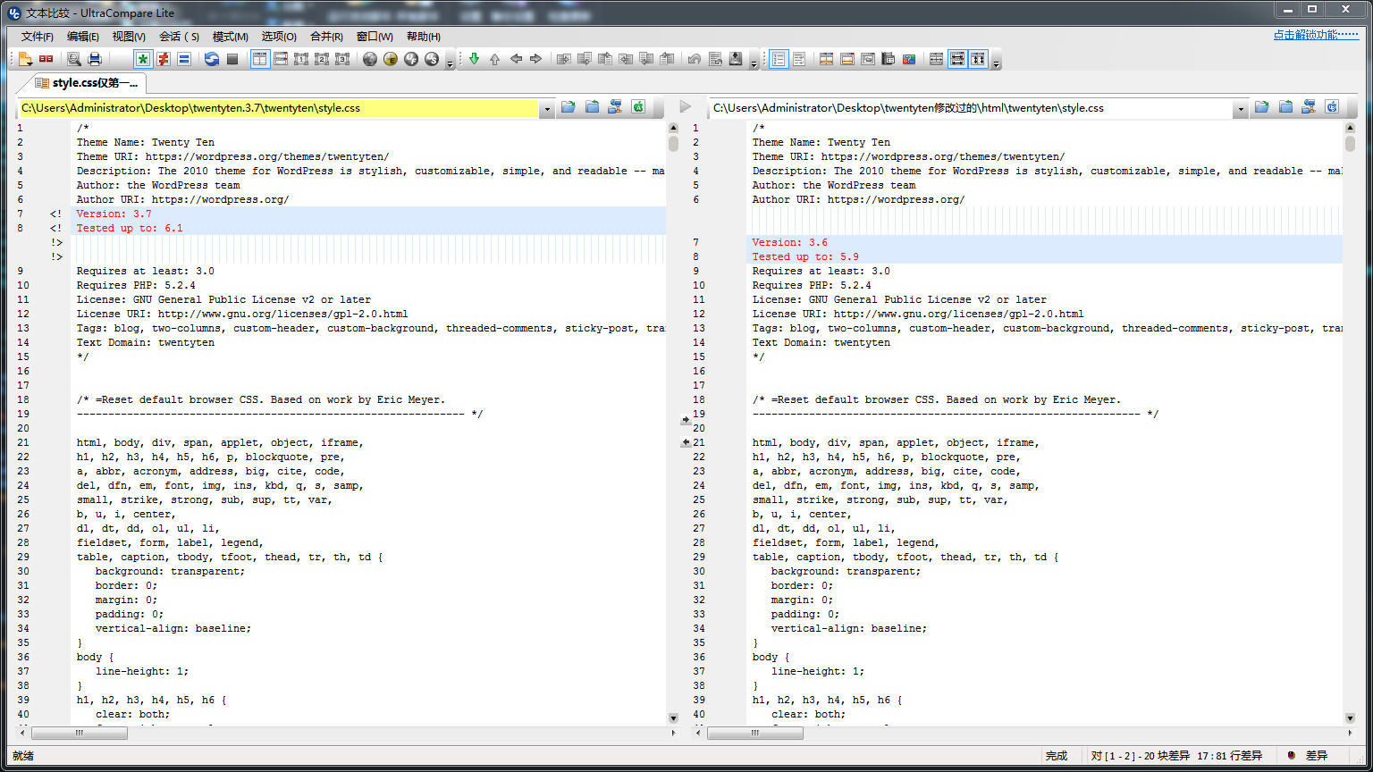Expand right file path dropdown
This screenshot has width=1373, height=772.
[x=1240, y=108]
